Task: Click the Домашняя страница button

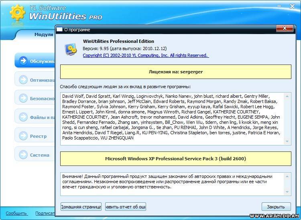Action: [x=81, y=207]
